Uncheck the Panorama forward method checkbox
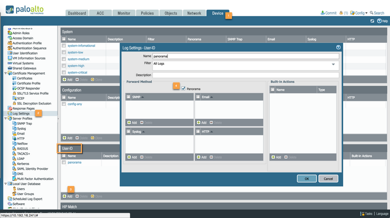Image resolution: width=390 pixels, height=218 pixels. click(183, 89)
